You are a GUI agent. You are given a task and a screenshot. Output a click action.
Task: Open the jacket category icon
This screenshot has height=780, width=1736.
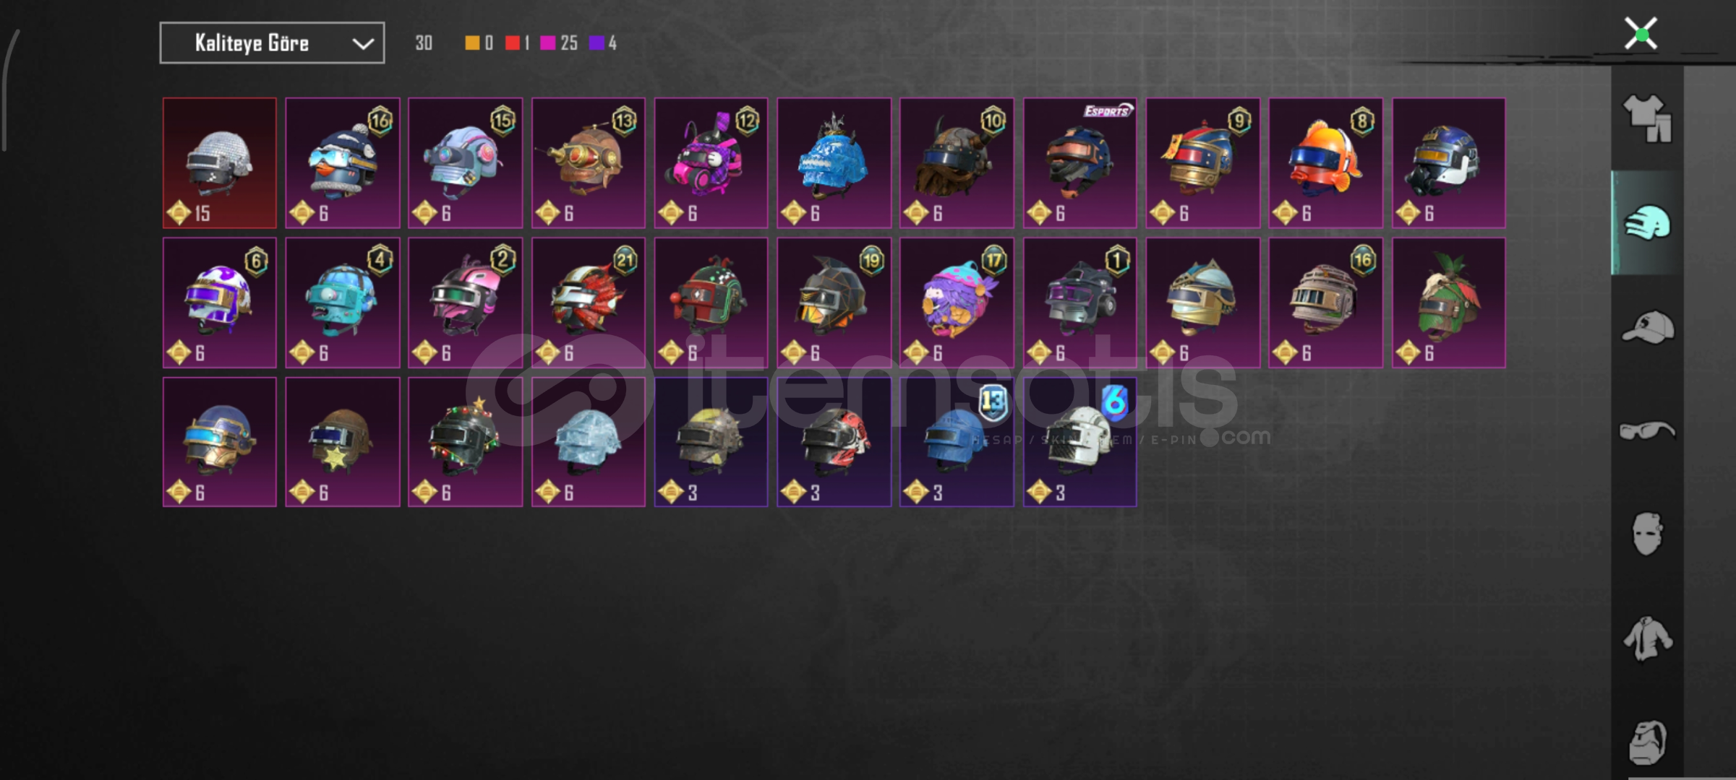[x=1647, y=638]
